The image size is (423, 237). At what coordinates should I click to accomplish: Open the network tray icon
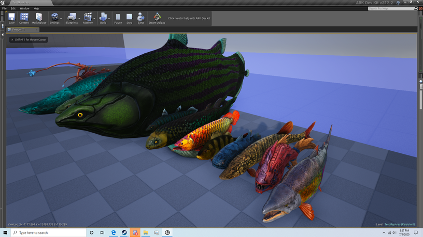tap(389, 233)
